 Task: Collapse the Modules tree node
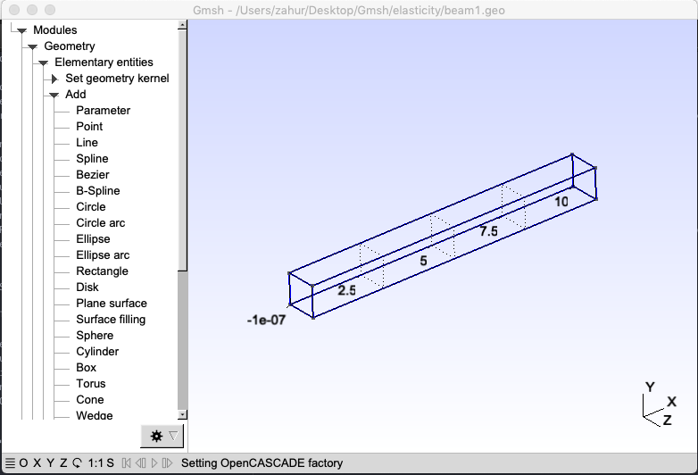tap(21, 30)
